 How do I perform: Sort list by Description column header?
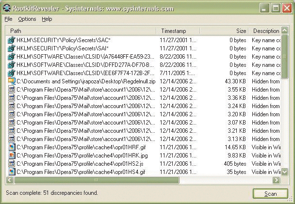[x=265, y=31]
